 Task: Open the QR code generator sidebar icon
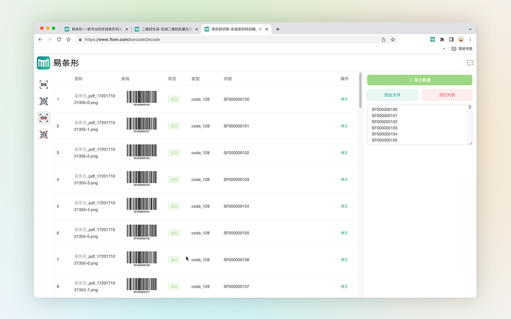44,101
